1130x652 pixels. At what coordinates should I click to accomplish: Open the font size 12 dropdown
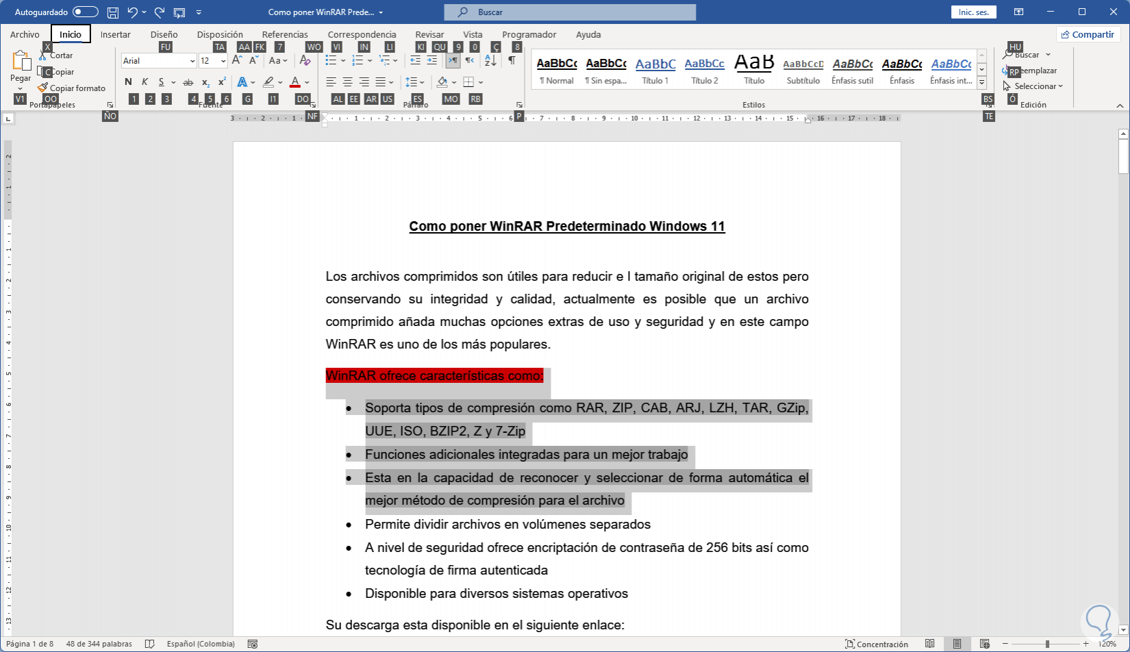coord(223,61)
